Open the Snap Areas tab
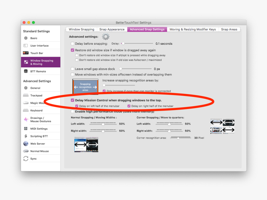The height and width of the screenshot is (200, 267). click(229, 29)
